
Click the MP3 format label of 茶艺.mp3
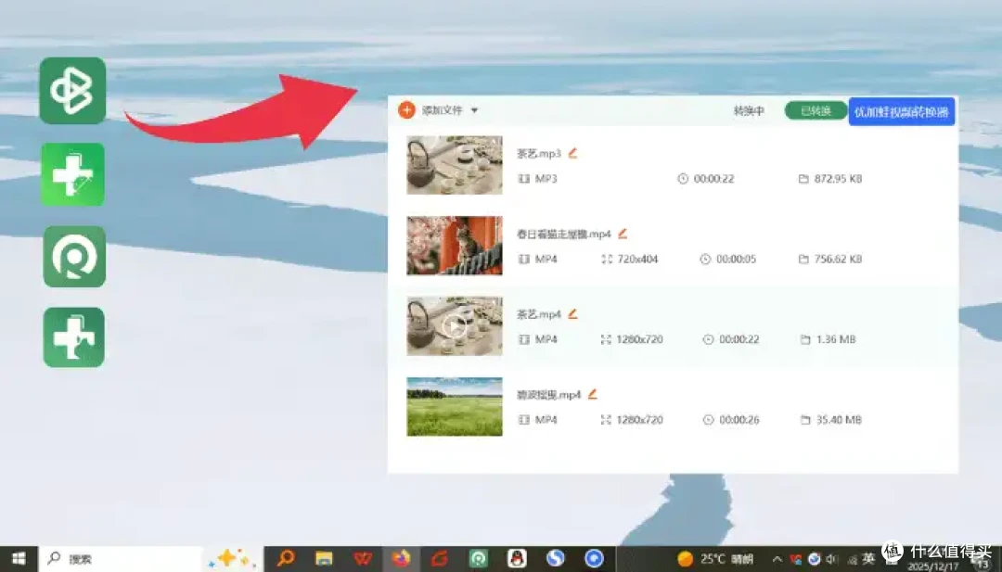(x=546, y=179)
